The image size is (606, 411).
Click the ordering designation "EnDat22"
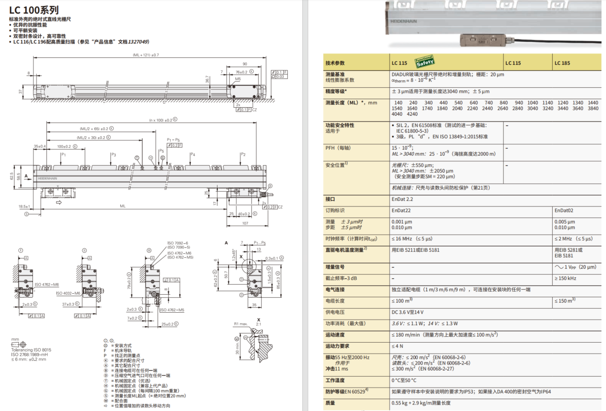pos(402,210)
